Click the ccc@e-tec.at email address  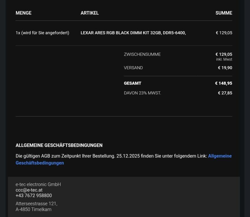tap(29, 190)
